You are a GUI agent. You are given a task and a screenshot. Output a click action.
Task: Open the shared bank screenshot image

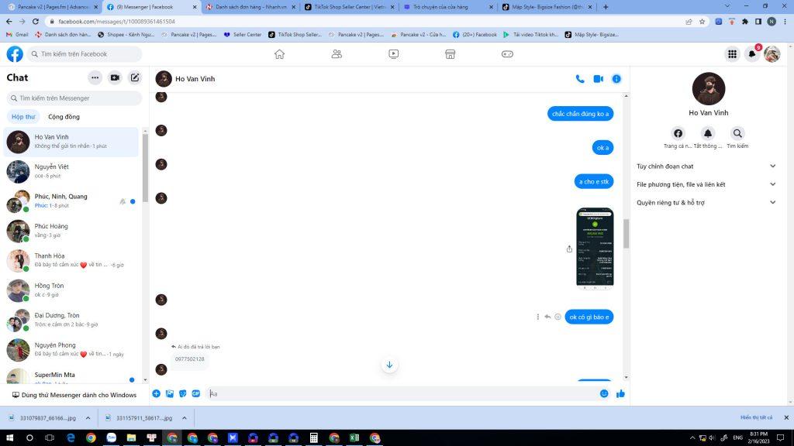595,247
